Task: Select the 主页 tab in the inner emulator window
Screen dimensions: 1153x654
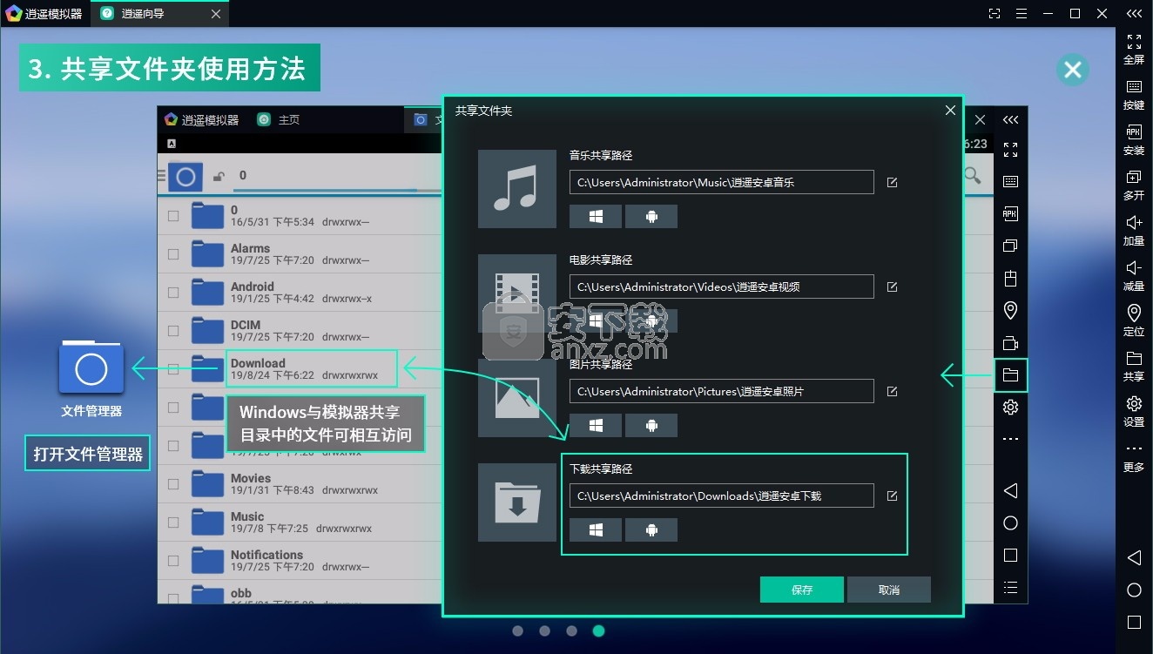Action: coord(280,119)
